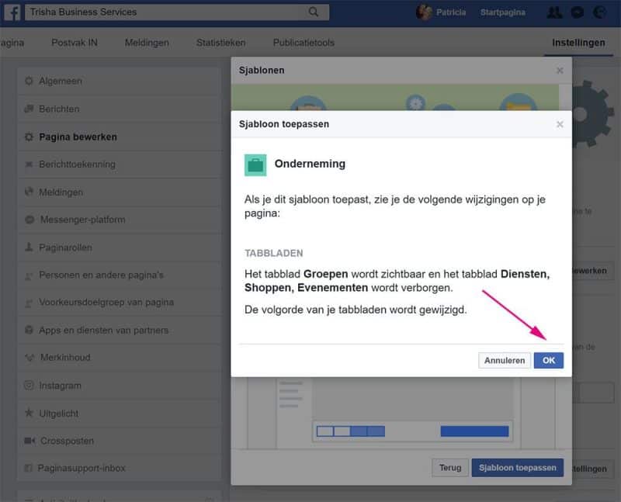The height and width of the screenshot is (502, 621).
Task: Click the TABBLADEN section label
Action: [x=274, y=253]
